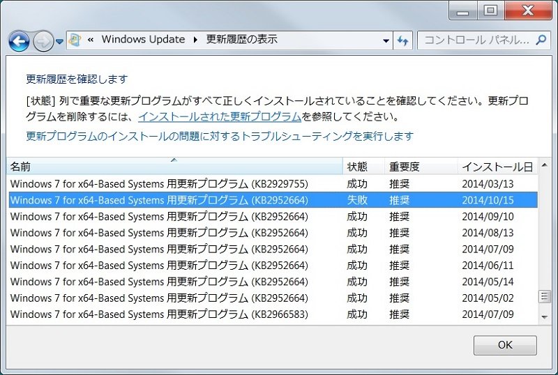
Task: Sort by the 重要度 column header
Action: (x=421, y=167)
